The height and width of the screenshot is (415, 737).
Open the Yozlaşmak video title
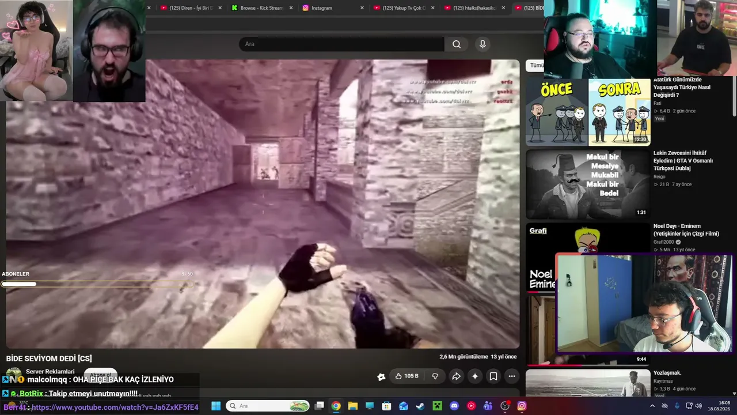[667, 373]
